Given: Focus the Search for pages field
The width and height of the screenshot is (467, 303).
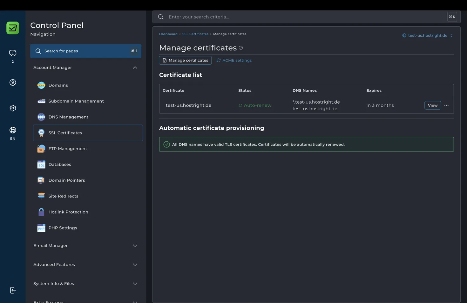Looking at the screenshot, I should point(86,51).
